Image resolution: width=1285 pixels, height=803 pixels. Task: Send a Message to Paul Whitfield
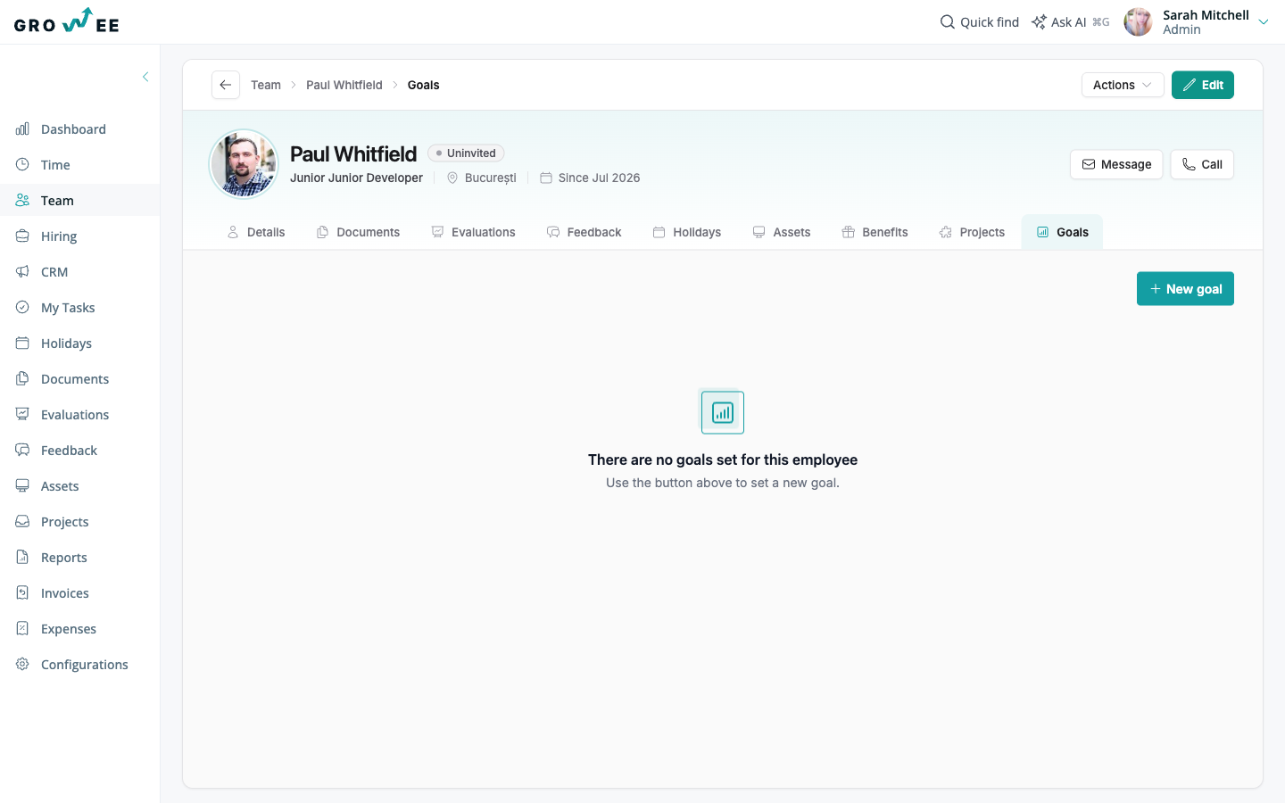coord(1116,164)
